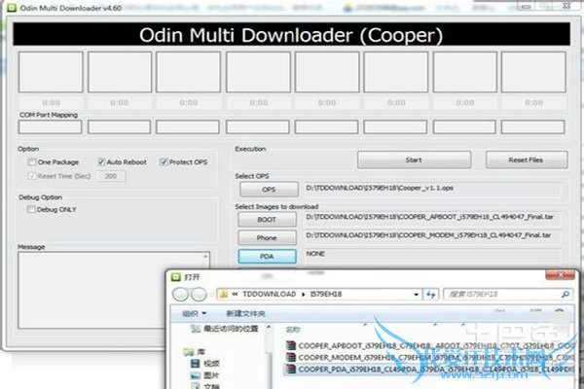Click the Message box scroll up arrow
The width and height of the screenshot is (584, 389).
206,256
